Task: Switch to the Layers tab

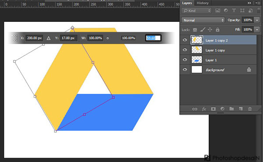Action: [187, 3]
